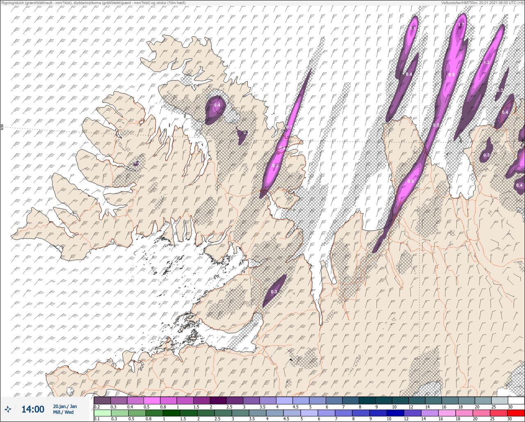Select the deep blue 10 swatch in lower legend

(x=395, y=413)
